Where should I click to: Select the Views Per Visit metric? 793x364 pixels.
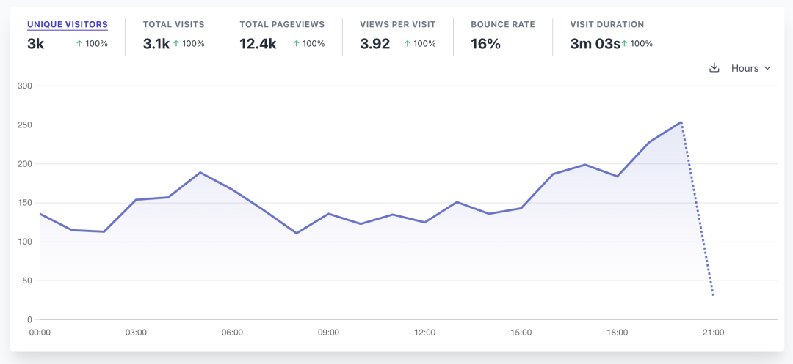[x=398, y=24]
